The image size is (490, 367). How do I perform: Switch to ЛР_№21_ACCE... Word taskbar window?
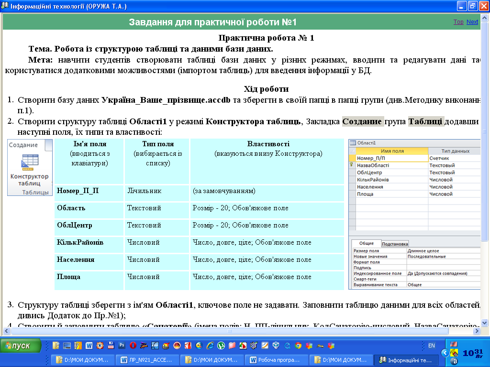pyautogui.click(x=147, y=360)
